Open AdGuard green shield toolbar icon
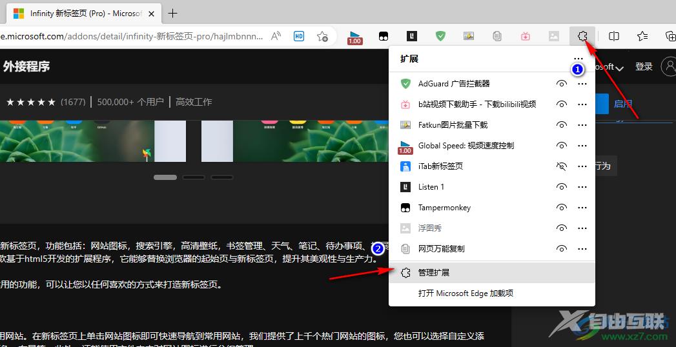 click(440, 36)
